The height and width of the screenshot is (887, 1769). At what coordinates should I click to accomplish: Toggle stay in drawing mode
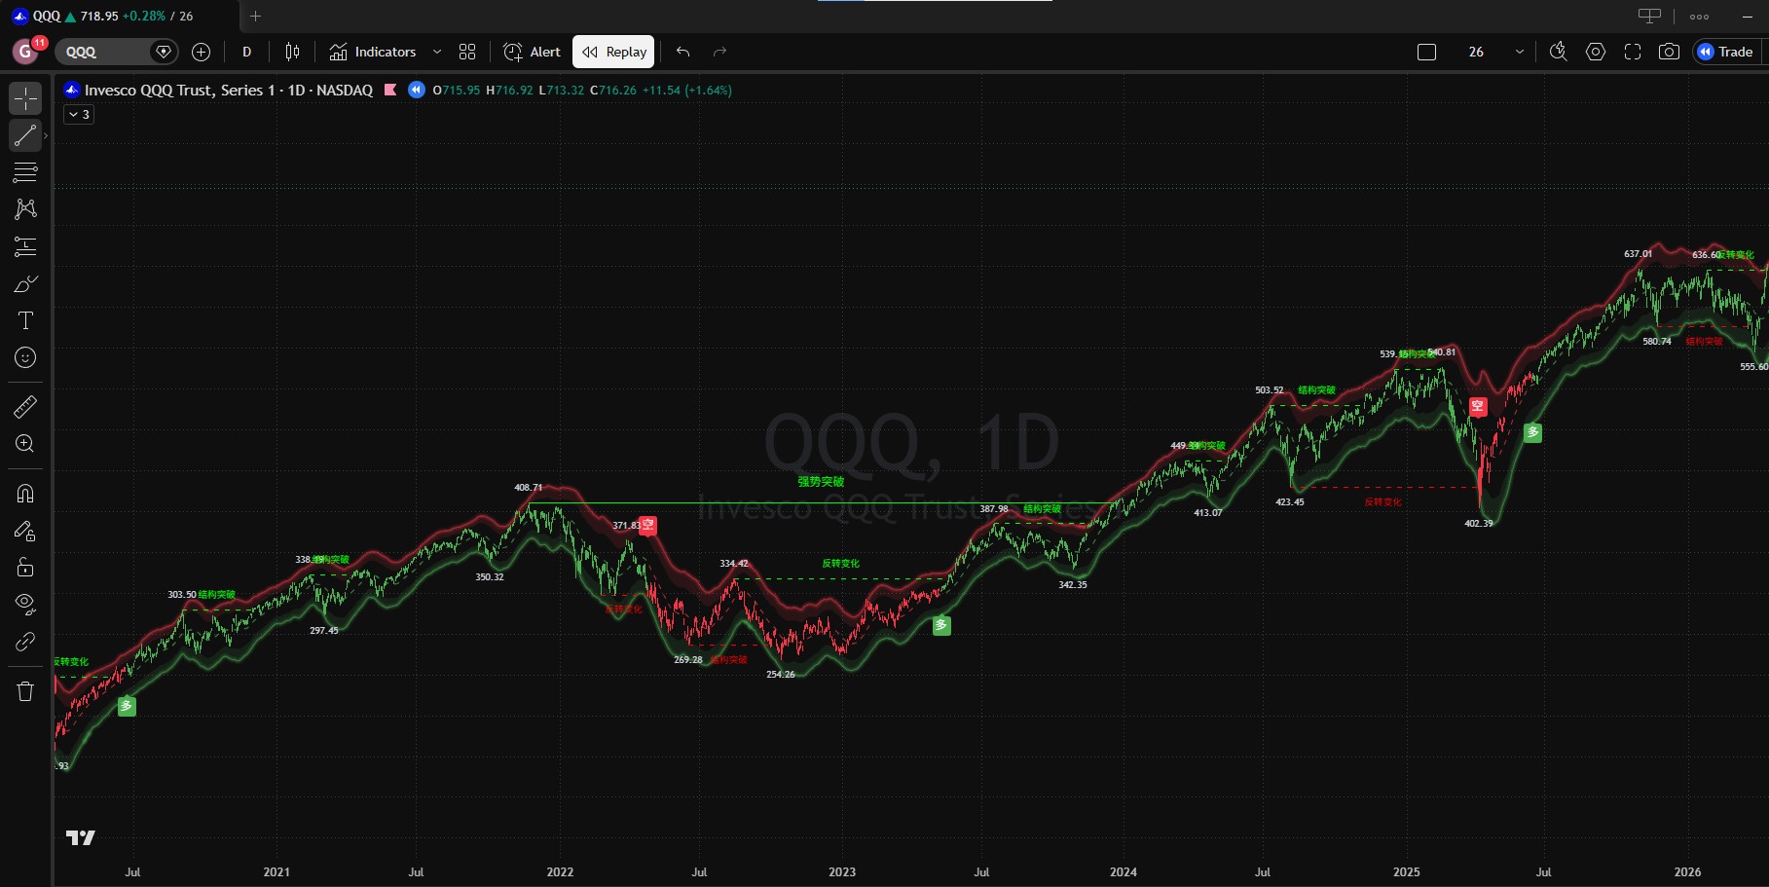(25, 531)
